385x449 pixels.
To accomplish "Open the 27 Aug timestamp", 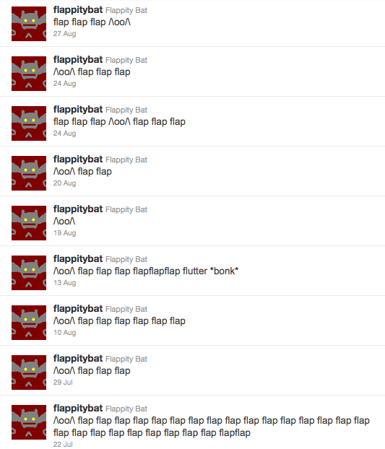I will point(64,34).
